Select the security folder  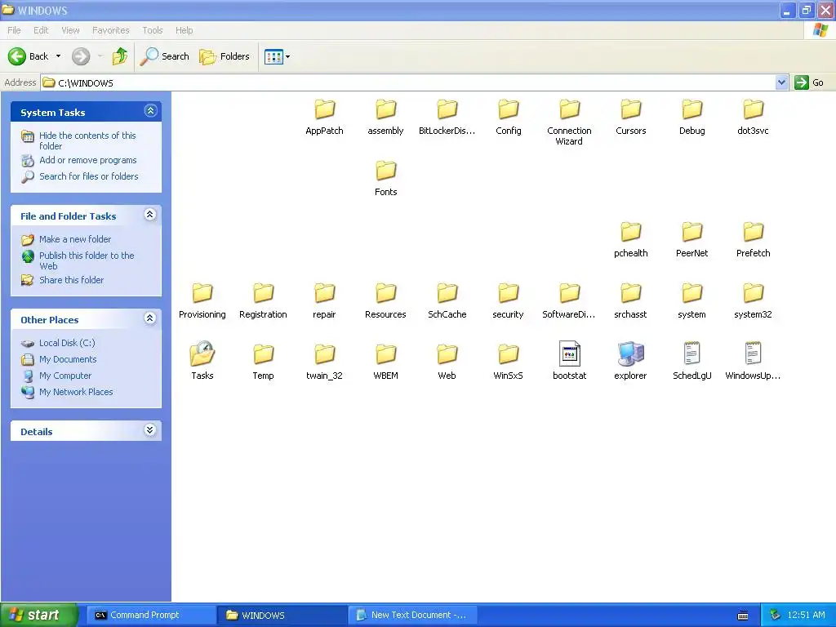(508, 301)
